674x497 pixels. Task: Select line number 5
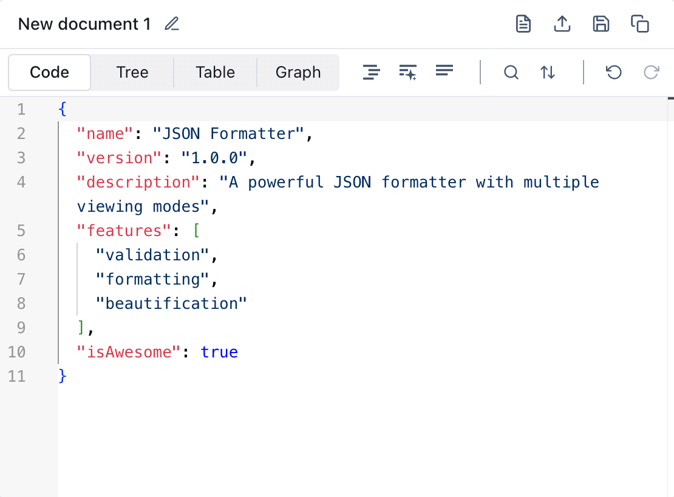(x=21, y=231)
